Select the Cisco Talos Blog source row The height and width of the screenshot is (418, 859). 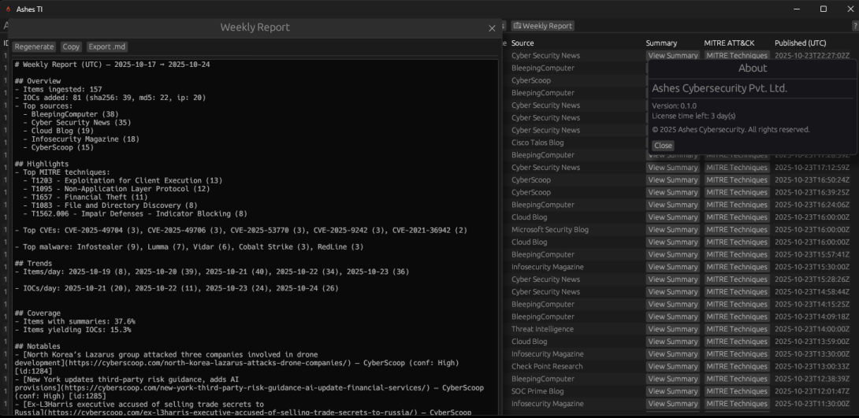537,142
